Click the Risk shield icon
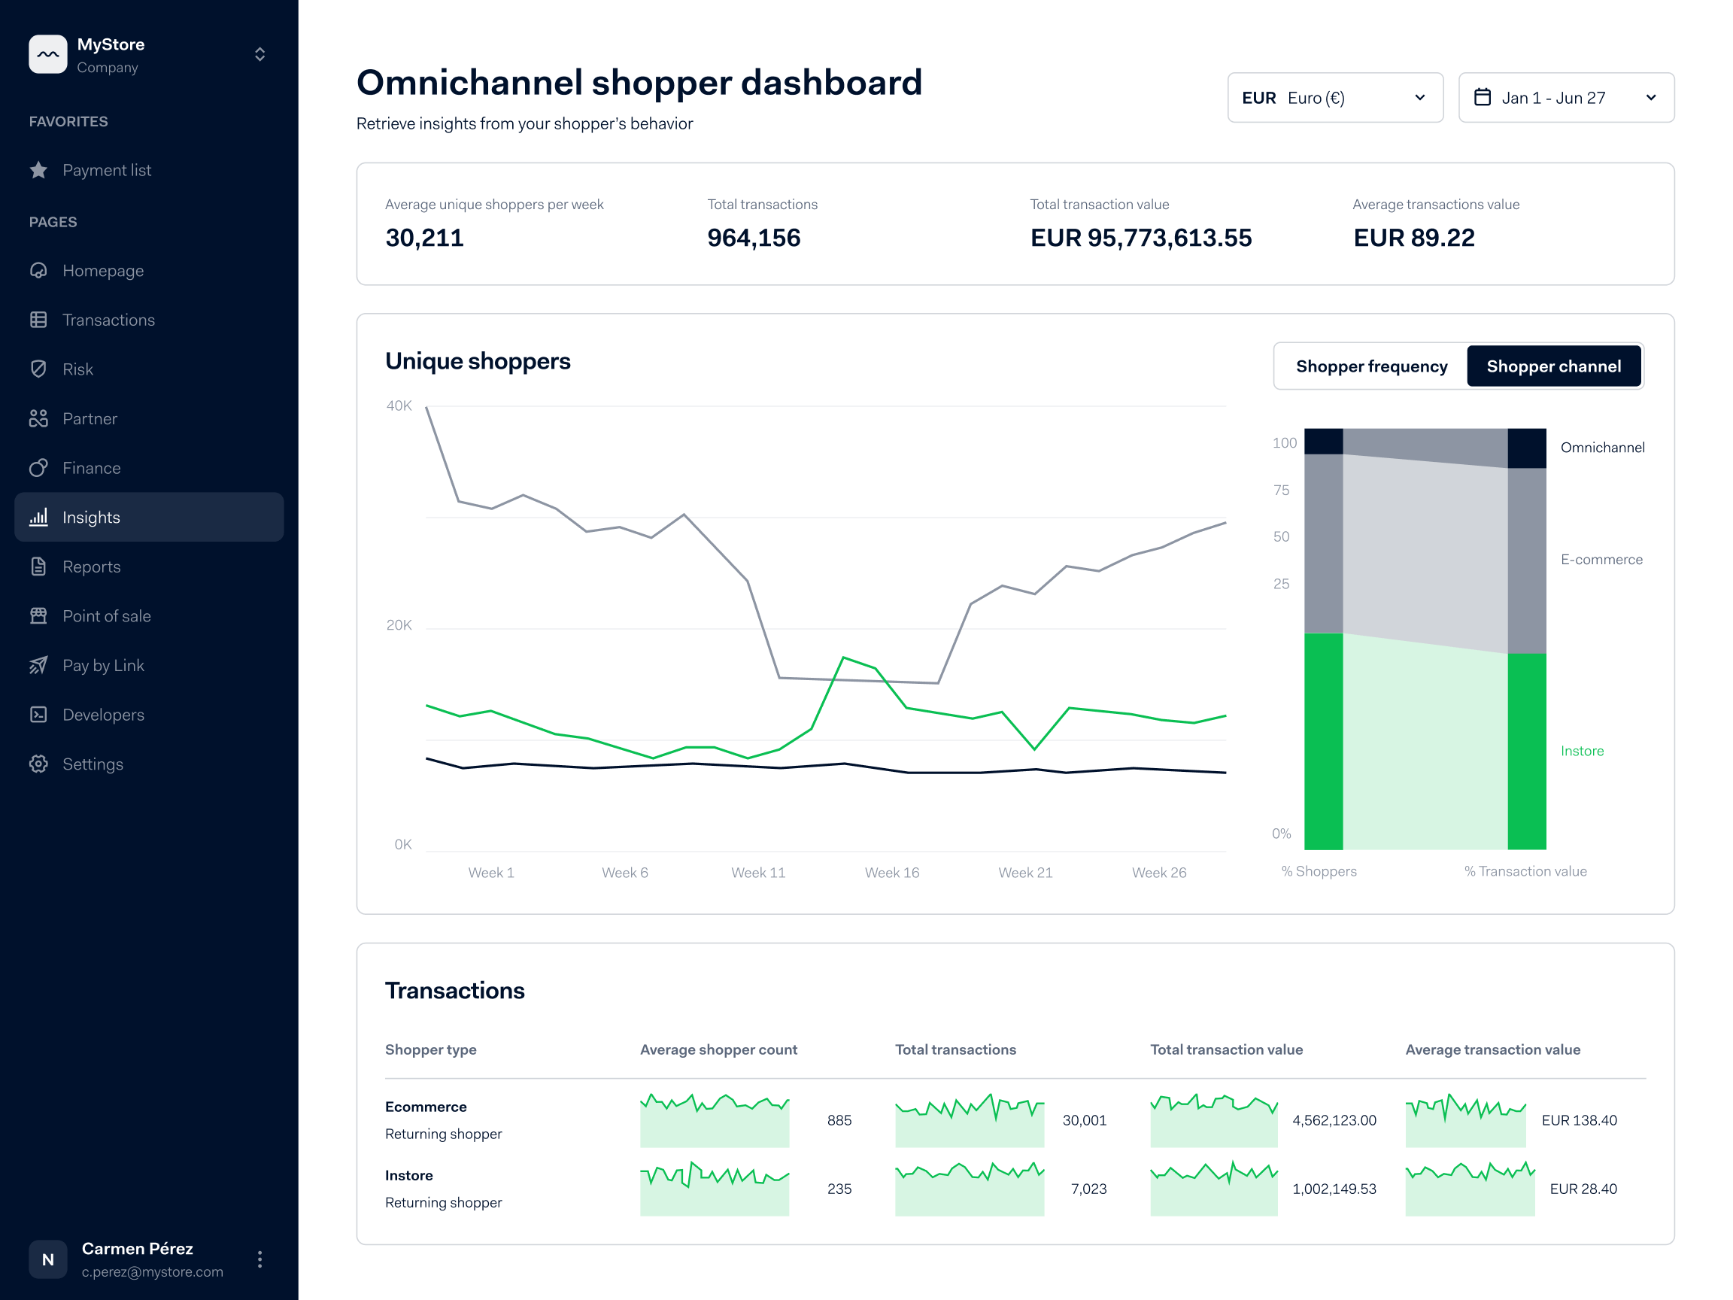Viewport: 1733px width, 1300px height. tap(39, 369)
